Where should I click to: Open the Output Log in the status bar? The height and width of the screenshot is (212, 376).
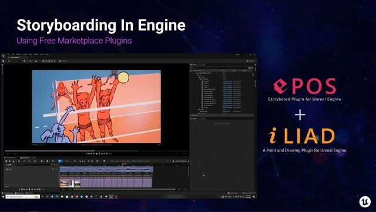pos(19,193)
